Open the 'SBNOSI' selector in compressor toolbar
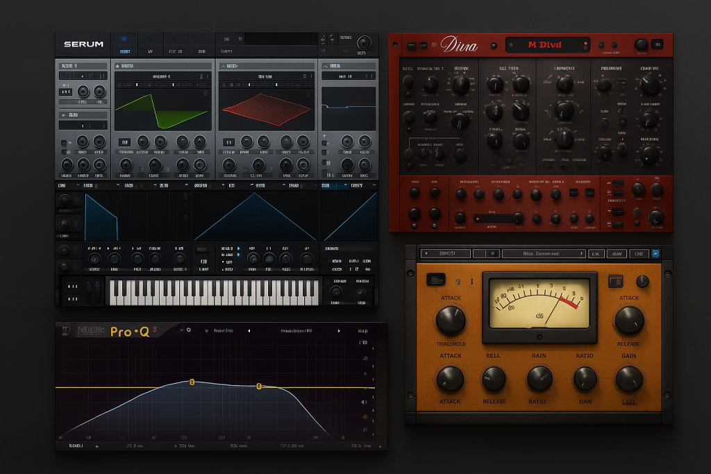The height and width of the screenshot is (474, 711). tap(445, 254)
